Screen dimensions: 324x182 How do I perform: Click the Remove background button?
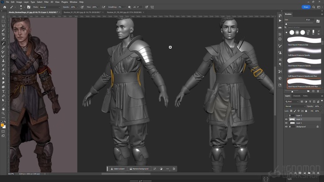click(139, 169)
